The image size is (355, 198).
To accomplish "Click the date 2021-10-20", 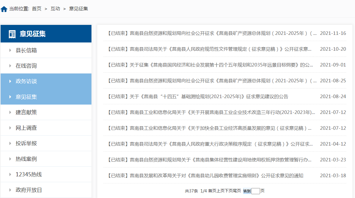I will pos(333,49).
